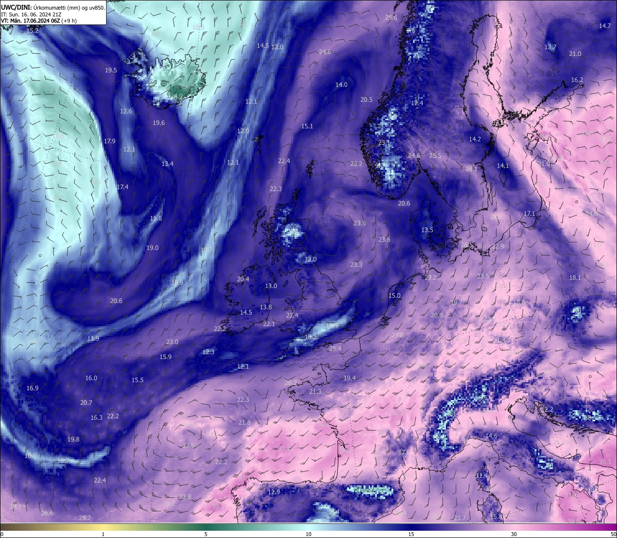Viewport: 617px width, 538px height.
Task: Select the 15.0 map value
Action: 394,295
